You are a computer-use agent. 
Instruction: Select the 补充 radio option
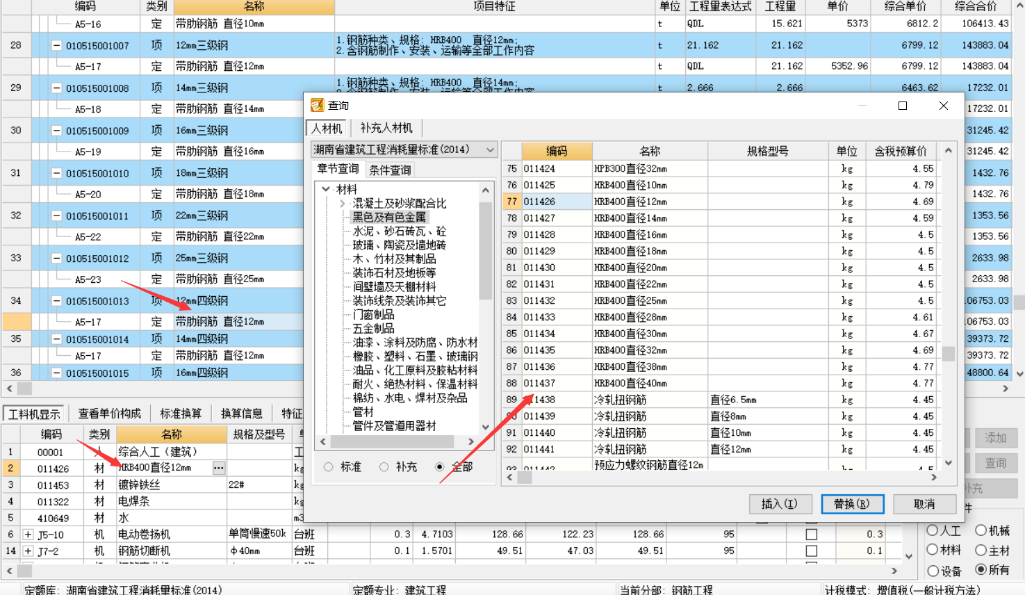(x=384, y=467)
